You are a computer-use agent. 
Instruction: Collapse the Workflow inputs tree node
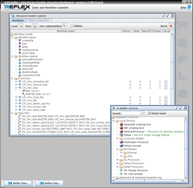tap(12, 38)
